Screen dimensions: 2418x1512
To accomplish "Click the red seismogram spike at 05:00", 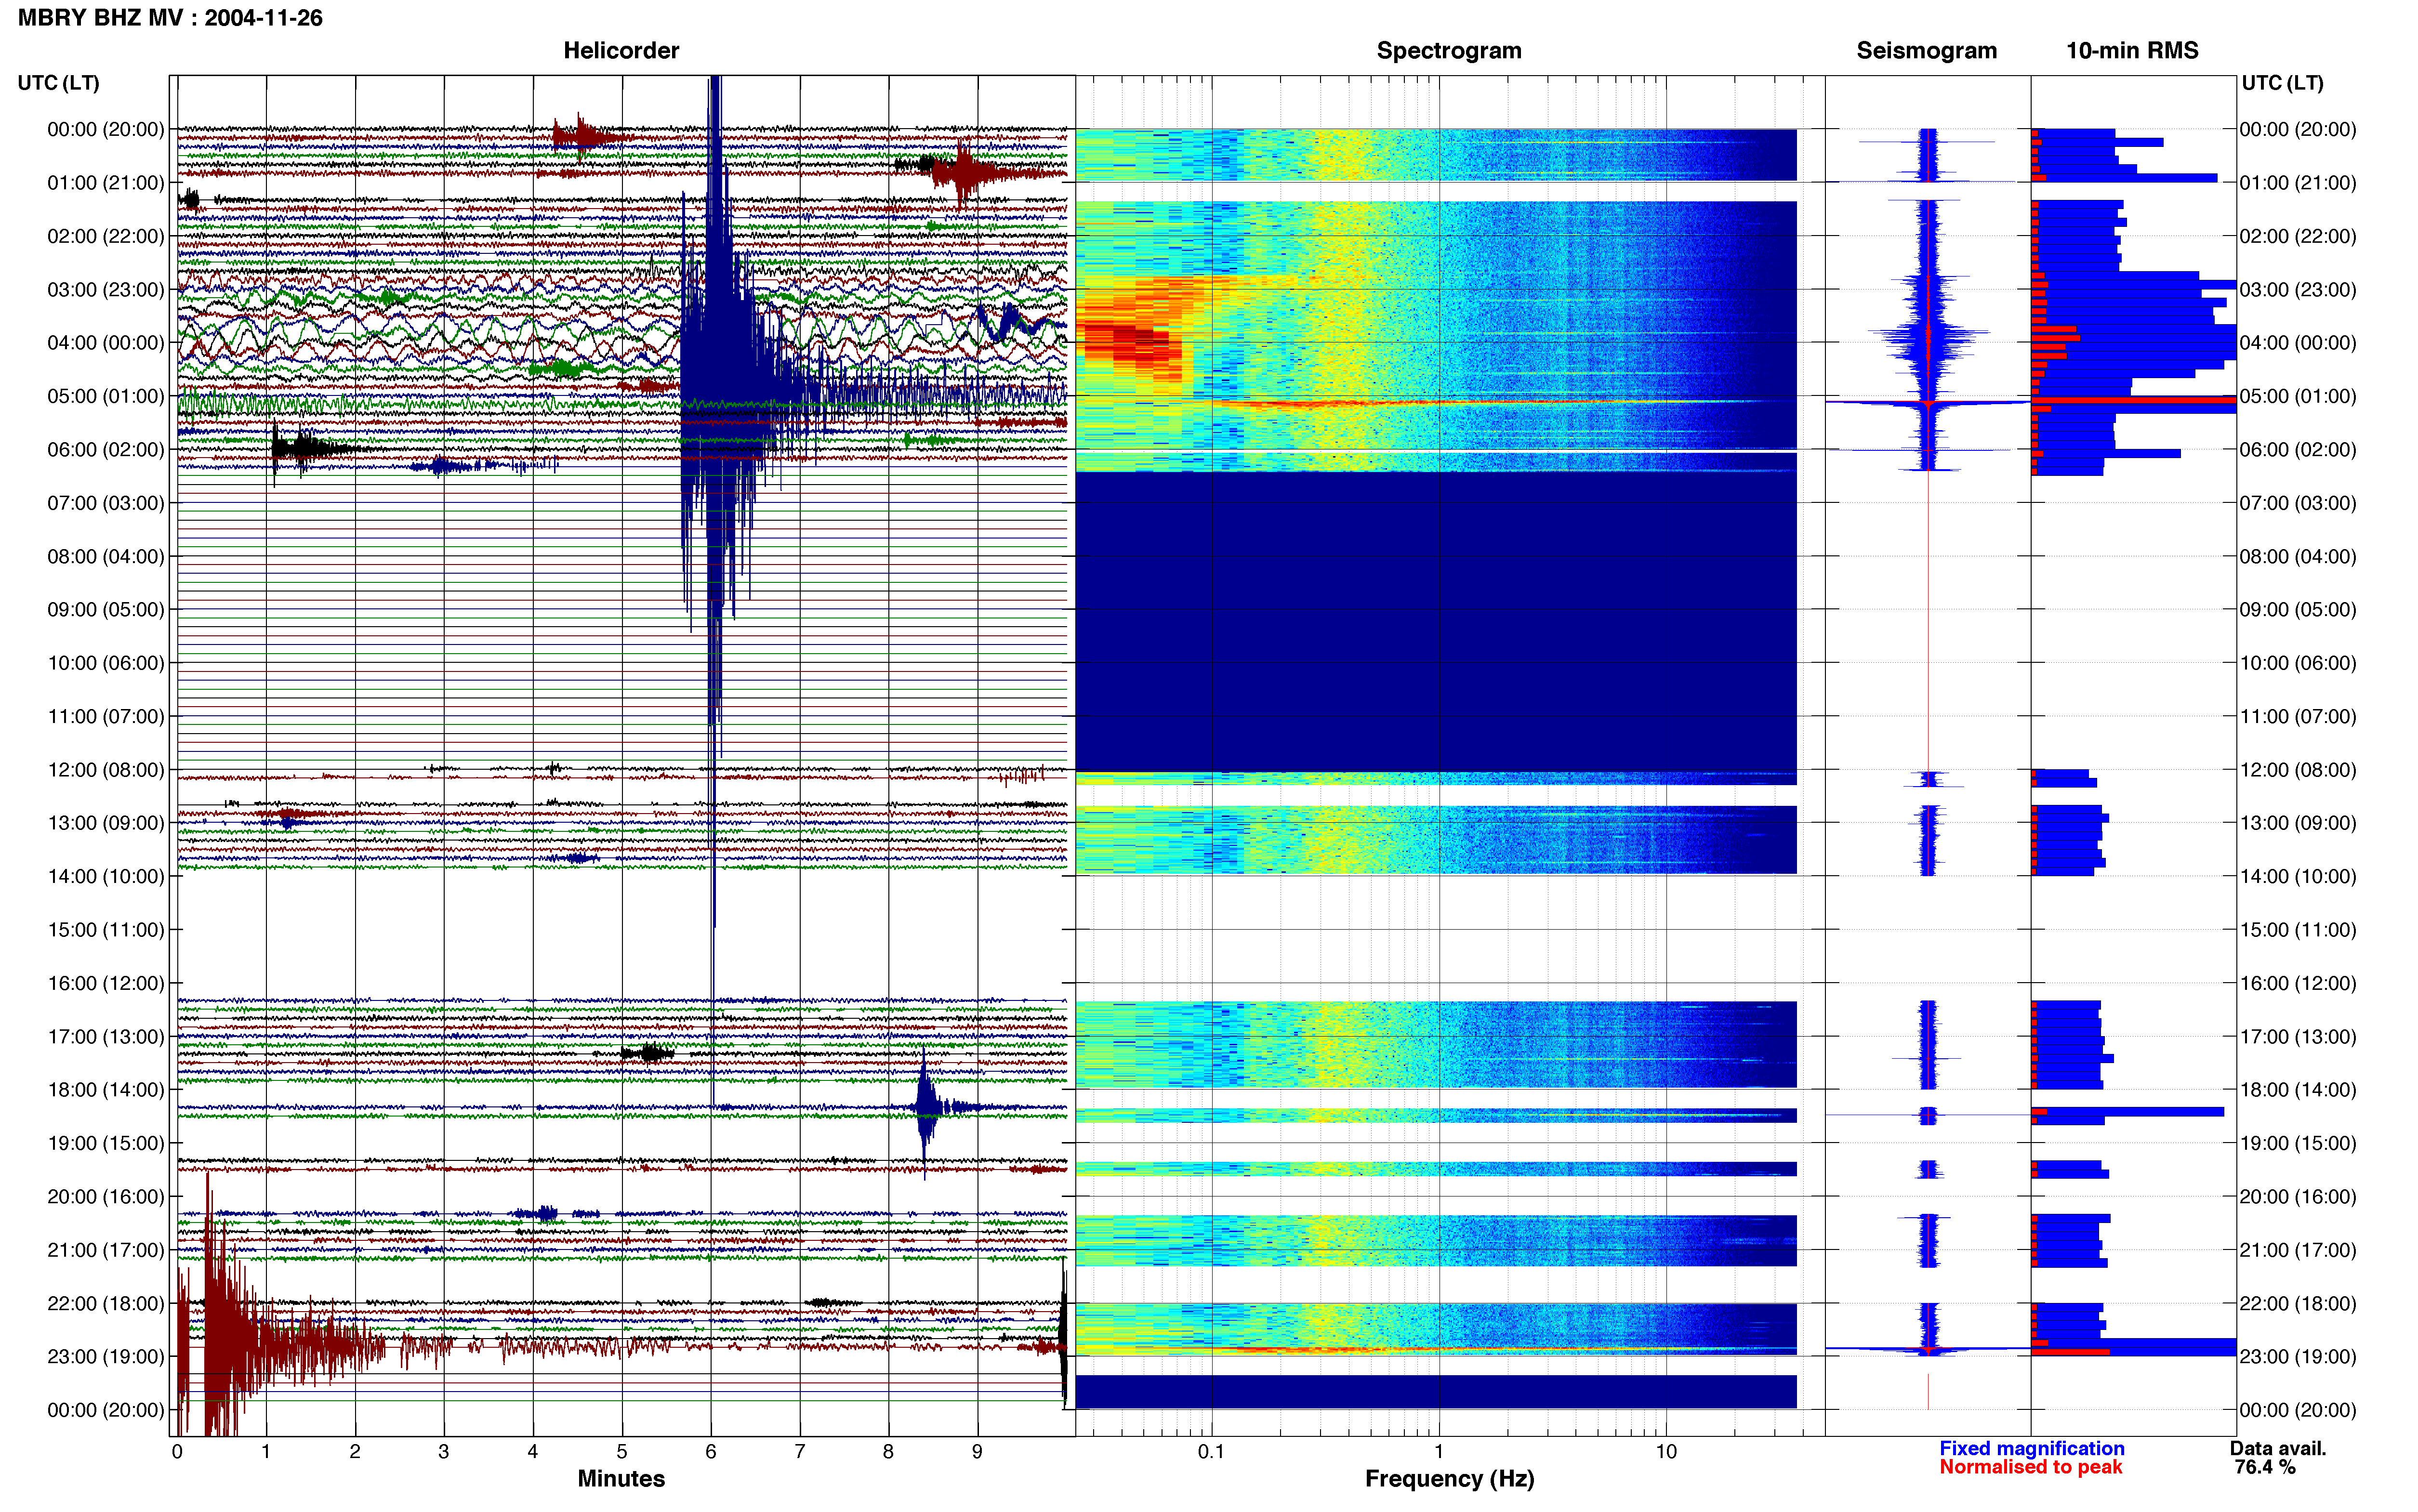I will coord(1929,402).
